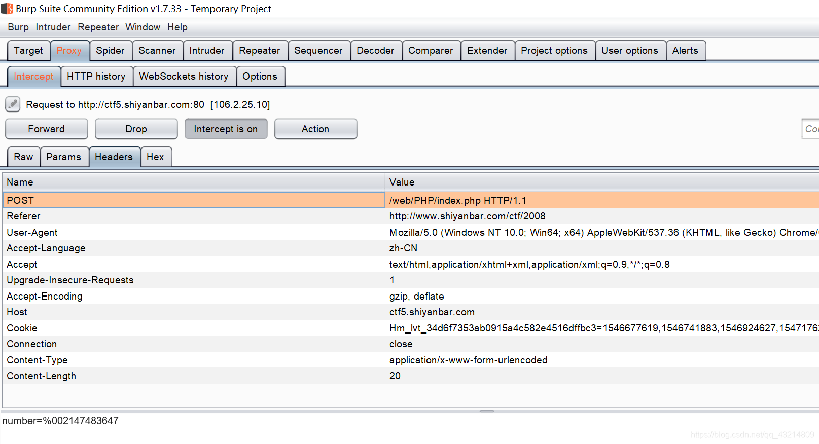The height and width of the screenshot is (444, 819).
Task: Select the Accept-Encoding header row
Action: tap(411, 296)
